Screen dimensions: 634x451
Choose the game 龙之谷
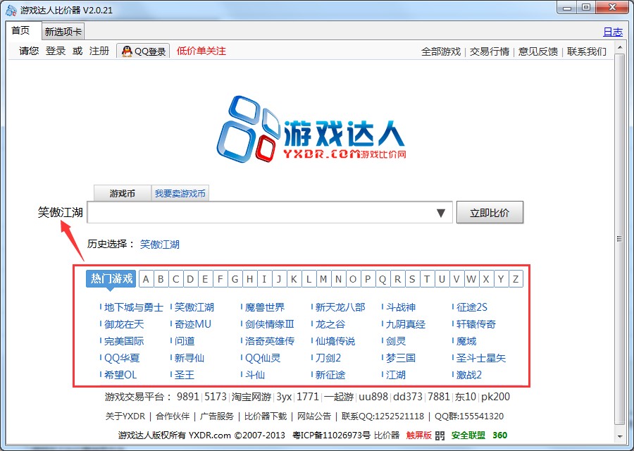(x=330, y=324)
